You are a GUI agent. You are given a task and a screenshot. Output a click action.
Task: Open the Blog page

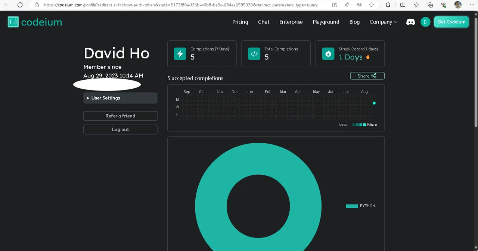click(x=354, y=22)
